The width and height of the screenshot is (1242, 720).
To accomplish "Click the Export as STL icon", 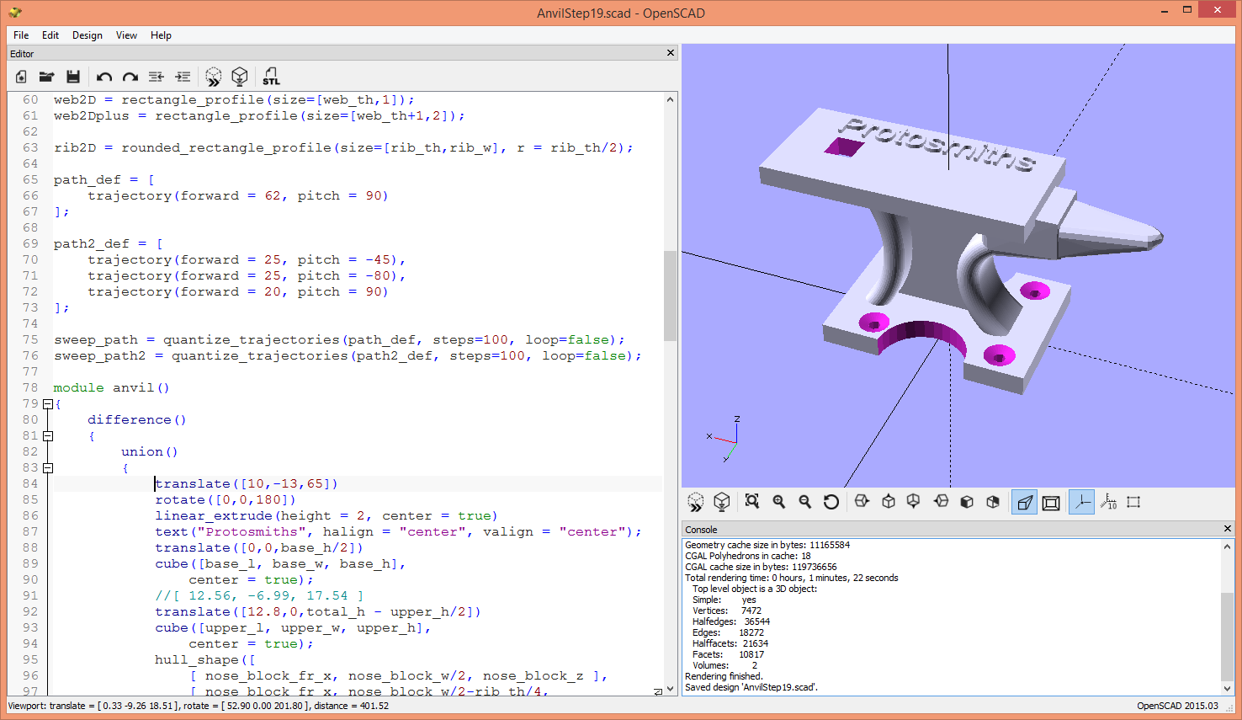I will [x=271, y=77].
